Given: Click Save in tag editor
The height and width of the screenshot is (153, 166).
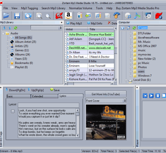Looking at the screenshot, I should coord(55,90).
